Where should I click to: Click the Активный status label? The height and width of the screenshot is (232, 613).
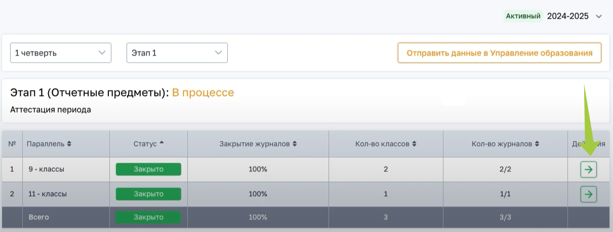(x=523, y=16)
